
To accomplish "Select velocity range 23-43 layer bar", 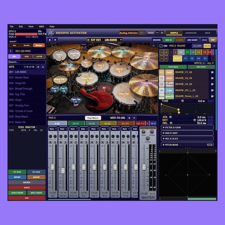I will 76,124.
